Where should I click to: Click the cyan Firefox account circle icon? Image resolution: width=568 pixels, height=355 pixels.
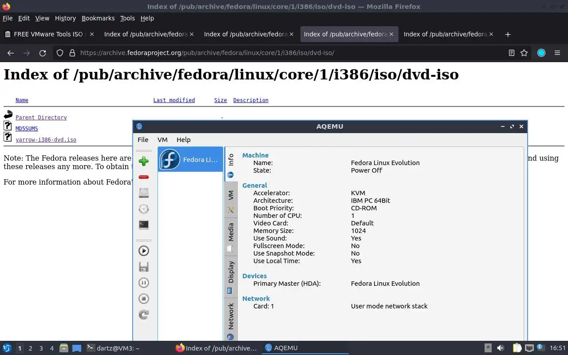click(x=541, y=53)
